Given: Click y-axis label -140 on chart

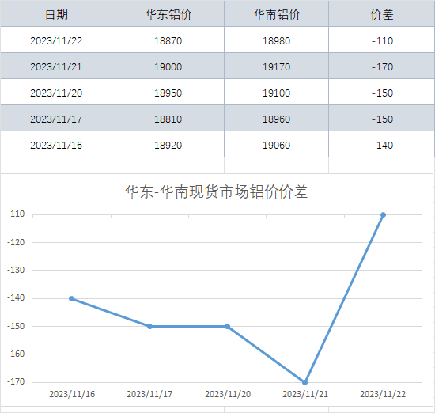Looking at the screenshot, I should (x=16, y=297).
